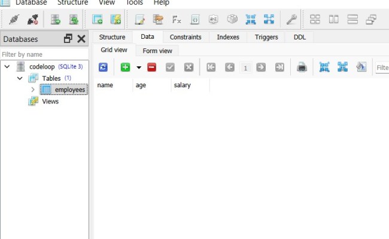Tile windows vertically with stacked rows icon

(x=352, y=19)
